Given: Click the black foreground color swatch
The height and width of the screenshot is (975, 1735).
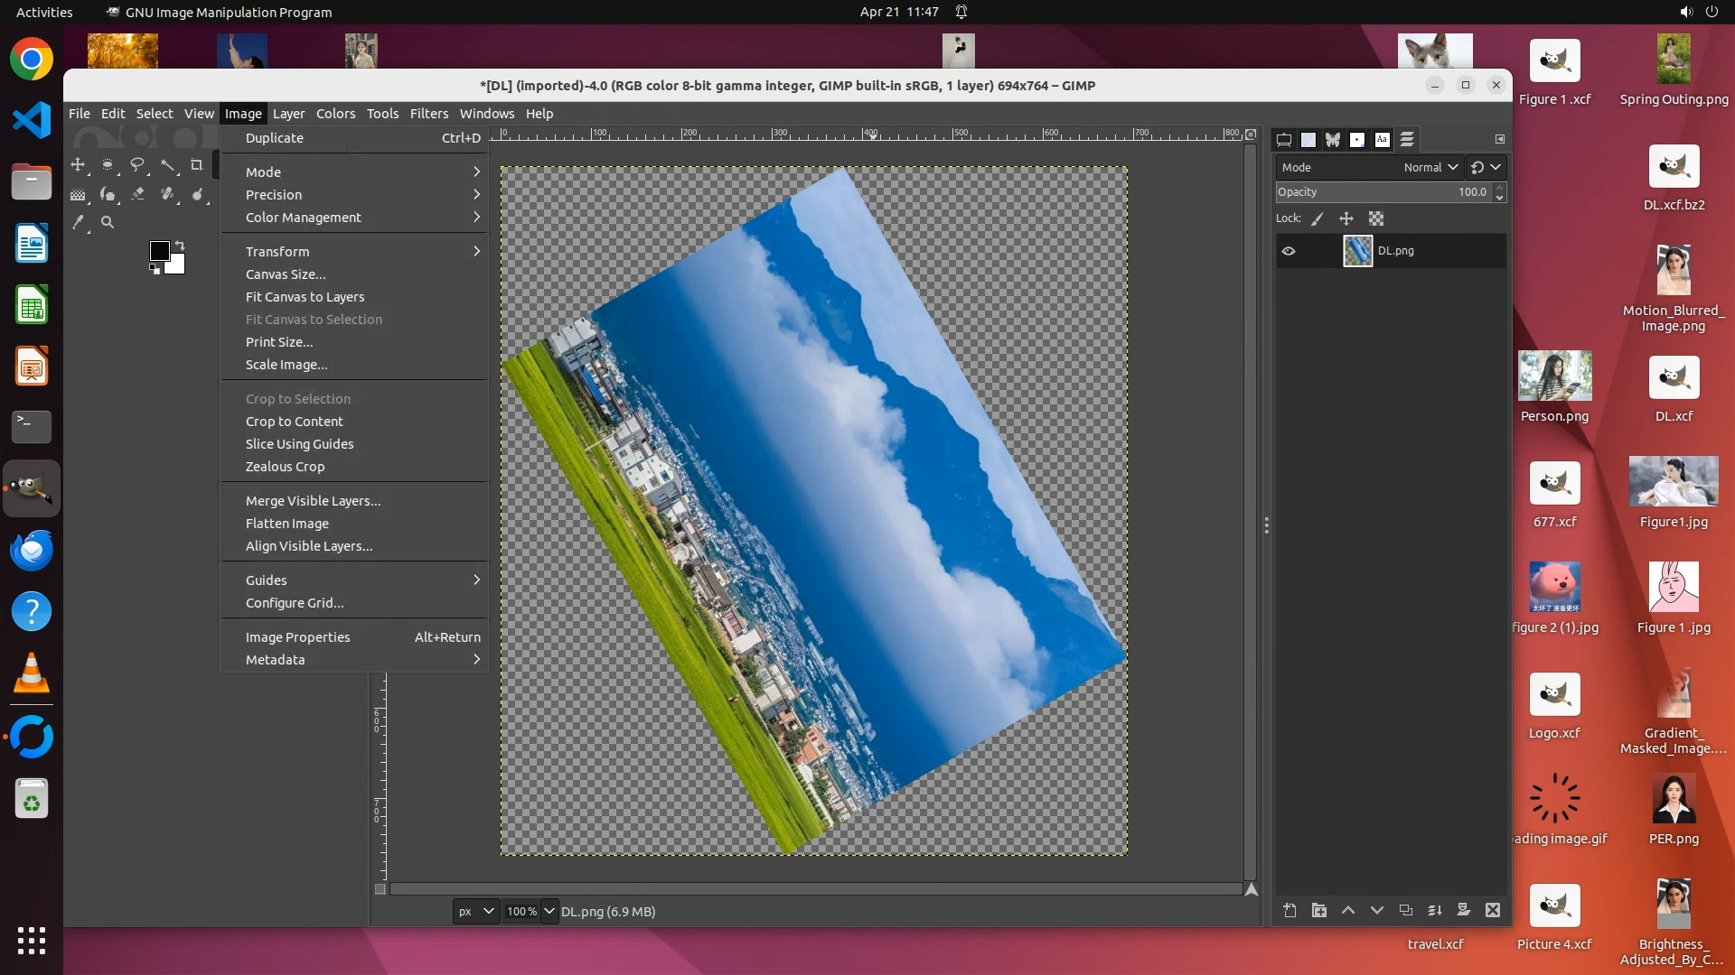Looking at the screenshot, I should 160,251.
